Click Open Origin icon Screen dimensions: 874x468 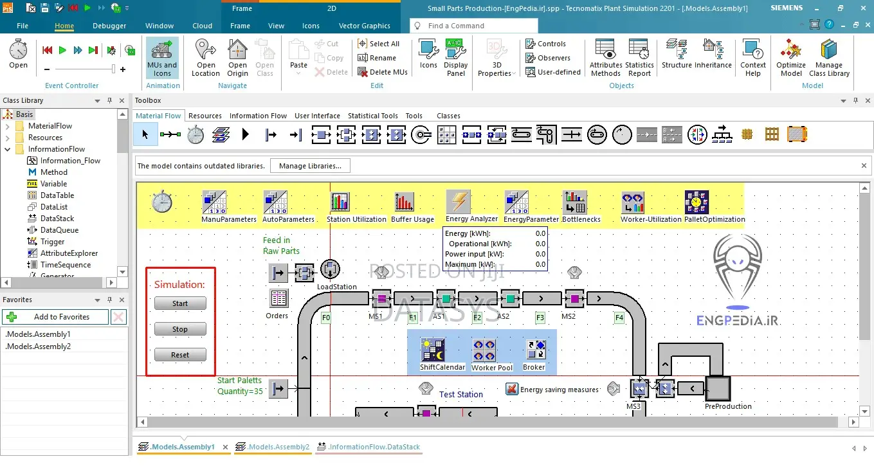click(x=237, y=59)
